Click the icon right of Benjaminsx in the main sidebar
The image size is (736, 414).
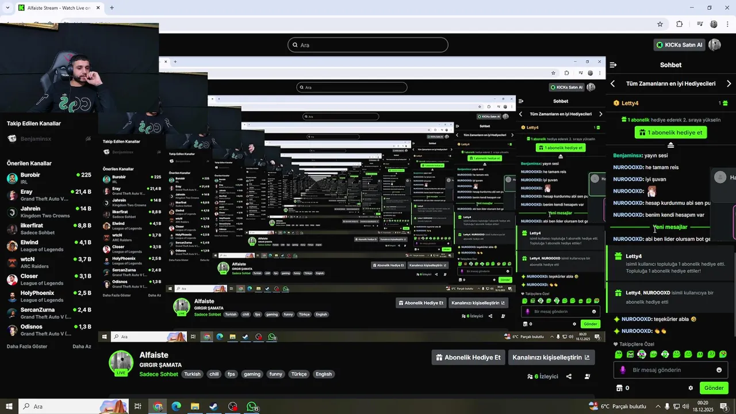coord(88,139)
